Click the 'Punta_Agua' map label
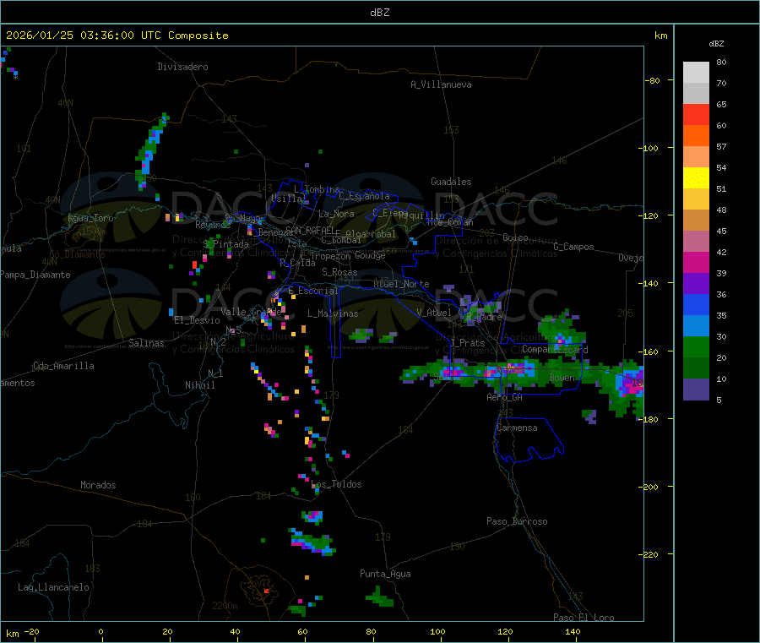This screenshot has height=643, width=760. coord(385,574)
